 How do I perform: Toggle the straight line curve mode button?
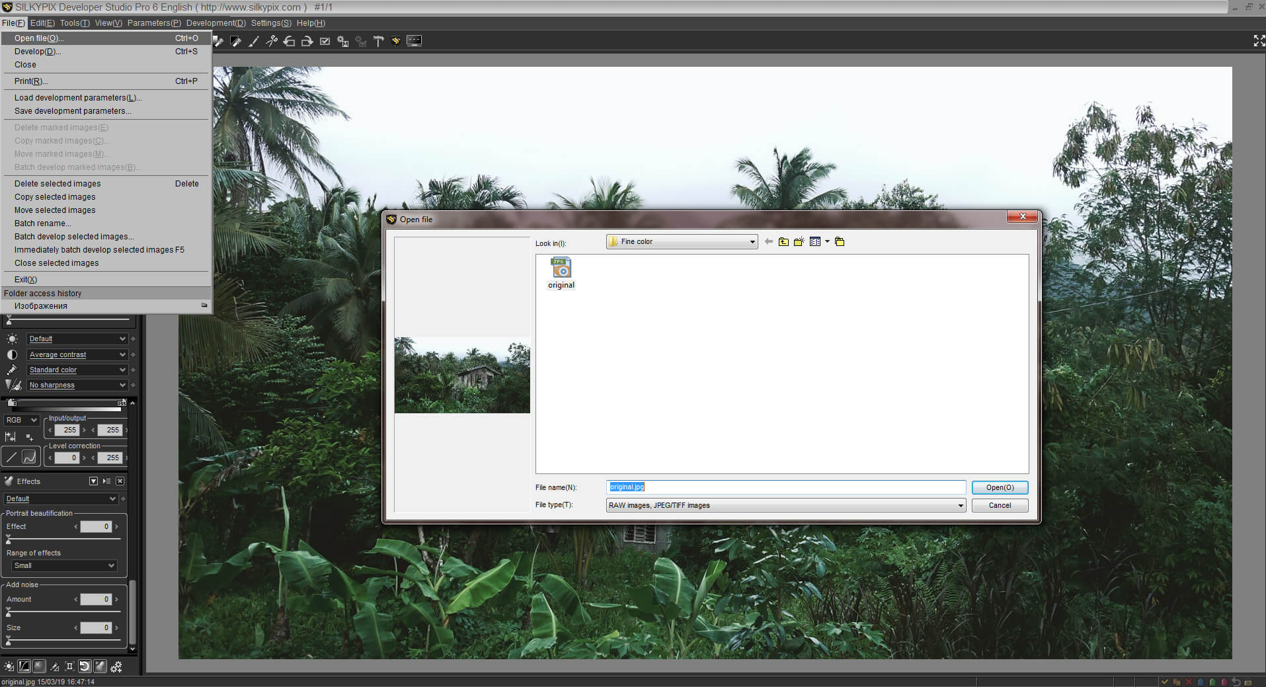coord(12,457)
